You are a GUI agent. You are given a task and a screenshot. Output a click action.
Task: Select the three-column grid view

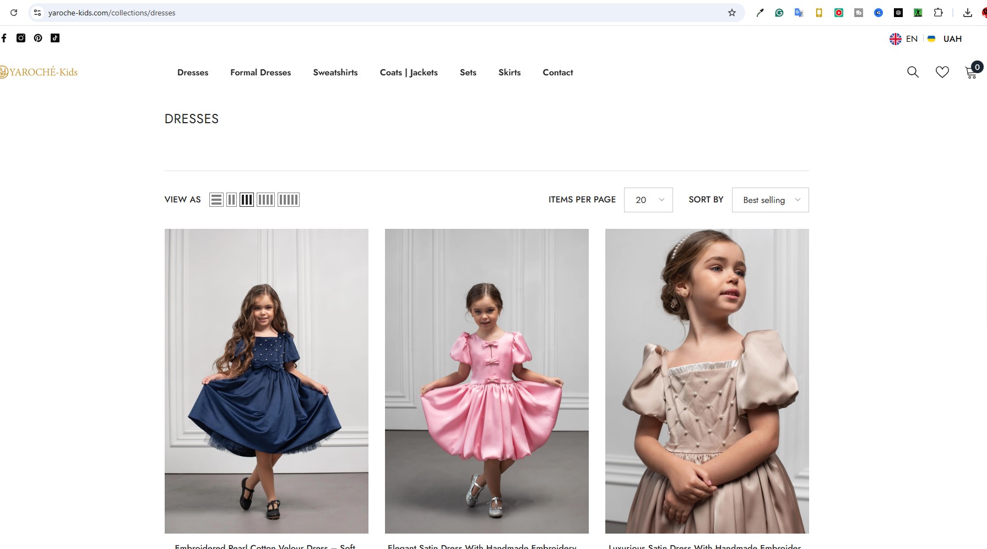point(247,200)
